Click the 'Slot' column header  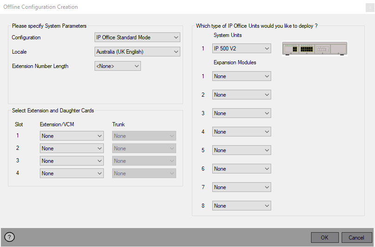19,124
